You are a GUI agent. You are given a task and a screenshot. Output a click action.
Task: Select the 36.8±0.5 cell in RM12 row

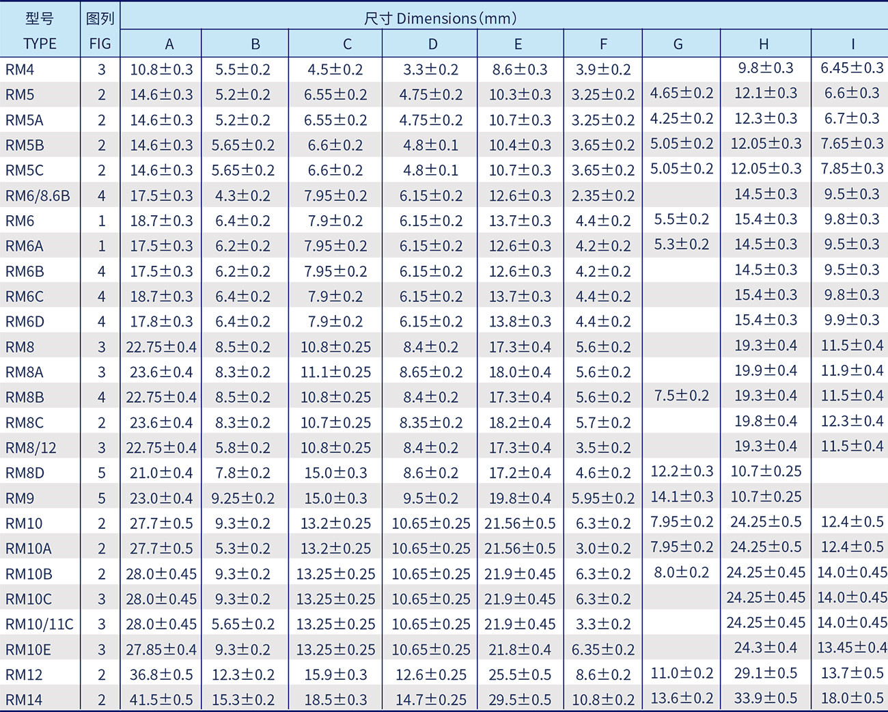pos(161,675)
